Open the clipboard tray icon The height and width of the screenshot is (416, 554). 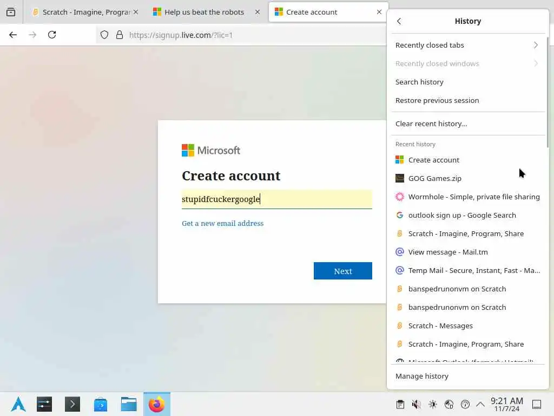pos(400,404)
